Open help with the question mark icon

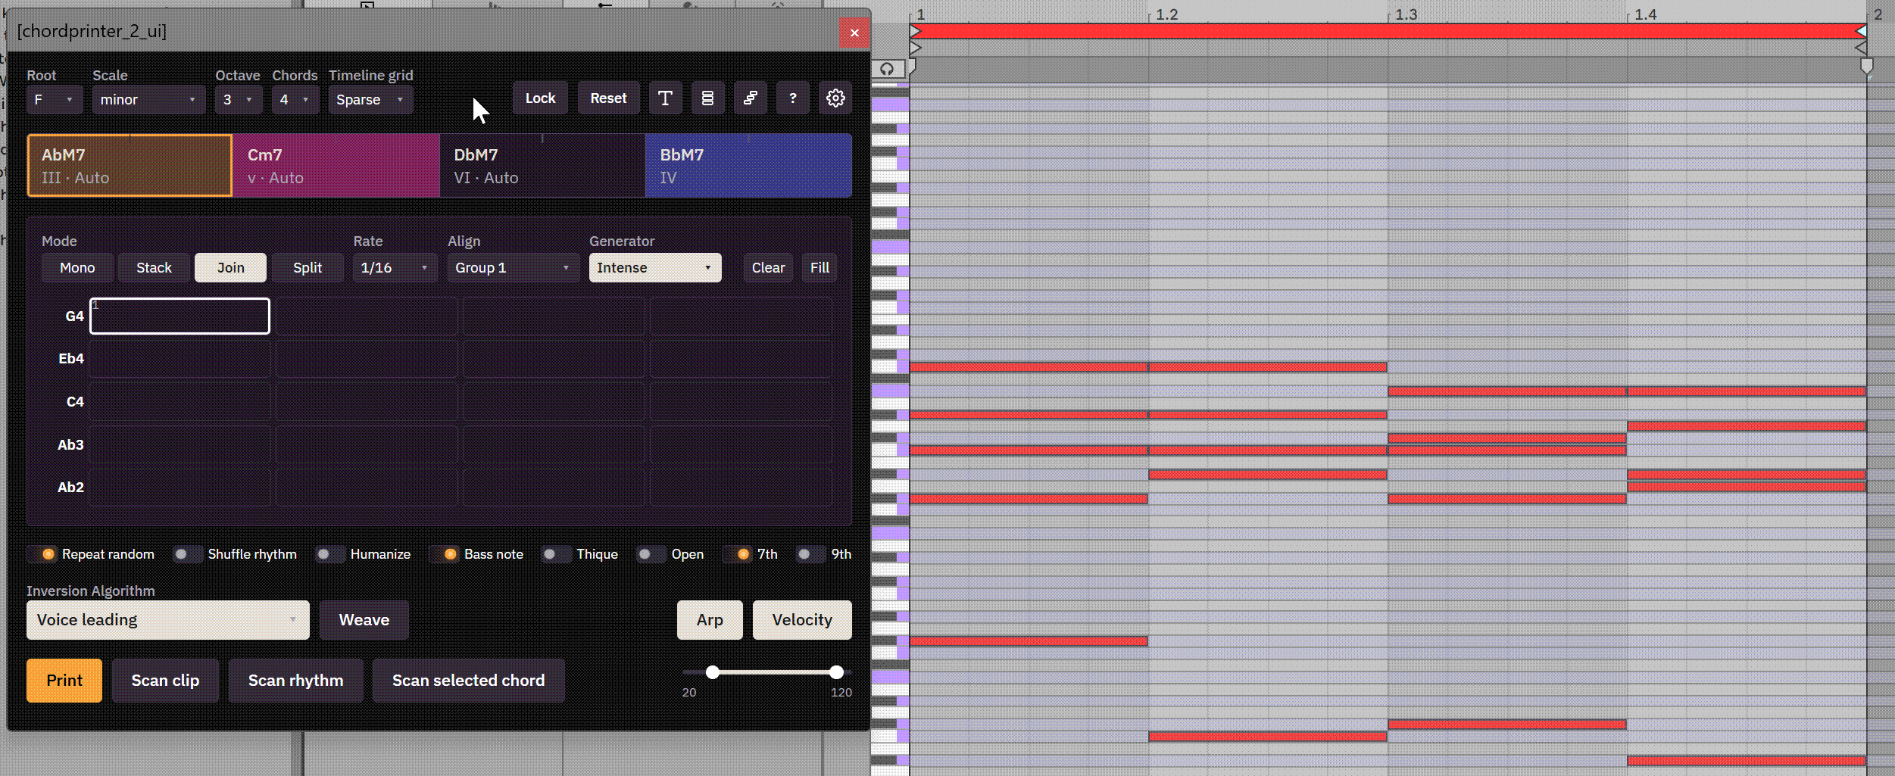[x=792, y=98]
